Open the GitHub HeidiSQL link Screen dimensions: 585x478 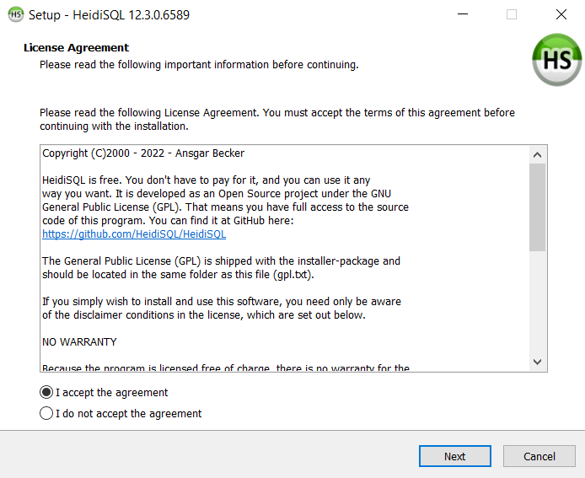coord(134,234)
